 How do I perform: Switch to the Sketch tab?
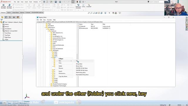pyautogui.click(x=9, y=12)
